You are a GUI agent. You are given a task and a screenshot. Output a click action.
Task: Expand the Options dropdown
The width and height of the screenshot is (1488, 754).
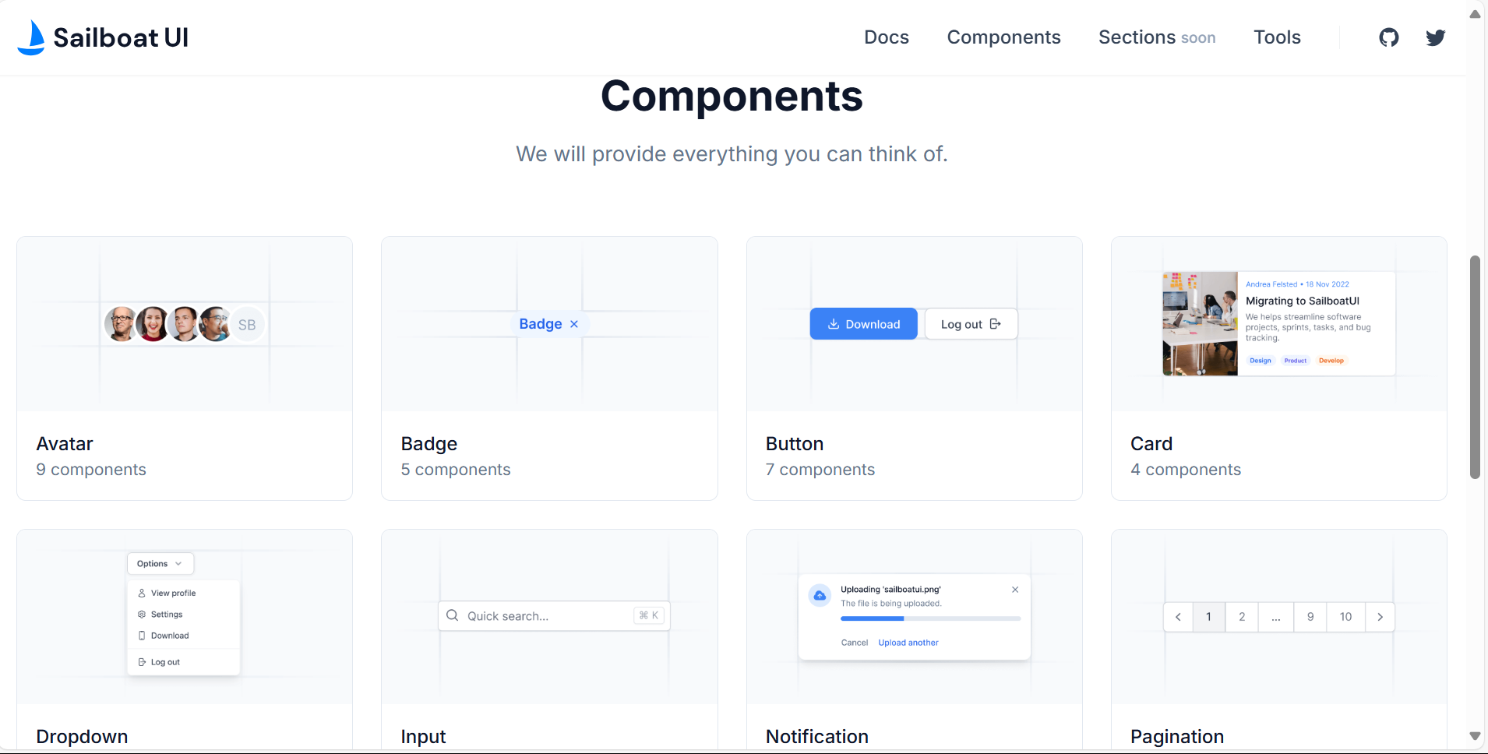[x=160, y=564]
